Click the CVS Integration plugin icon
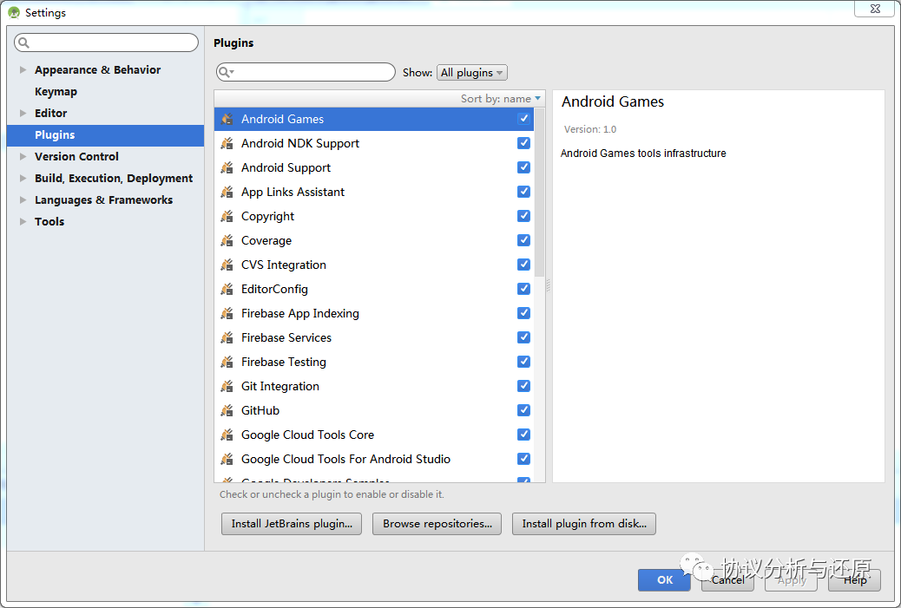901x608 pixels. click(x=227, y=265)
